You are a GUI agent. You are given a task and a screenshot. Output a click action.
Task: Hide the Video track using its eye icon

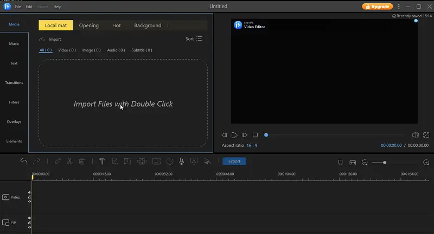(29, 201)
